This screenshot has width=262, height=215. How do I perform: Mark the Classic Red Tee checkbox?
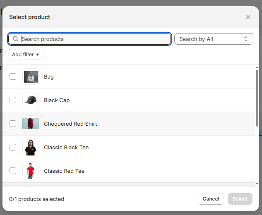coord(13,171)
